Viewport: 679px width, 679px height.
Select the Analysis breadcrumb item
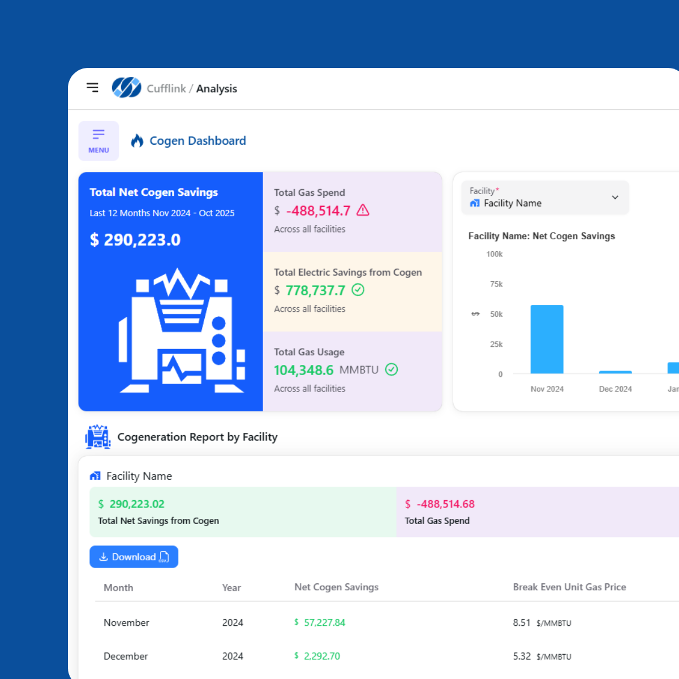point(217,88)
